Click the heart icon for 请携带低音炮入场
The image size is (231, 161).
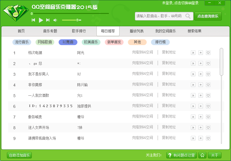coord(208,138)
